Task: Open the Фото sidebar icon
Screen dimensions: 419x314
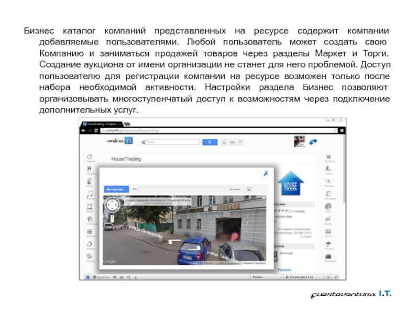Action: (x=90, y=182)
